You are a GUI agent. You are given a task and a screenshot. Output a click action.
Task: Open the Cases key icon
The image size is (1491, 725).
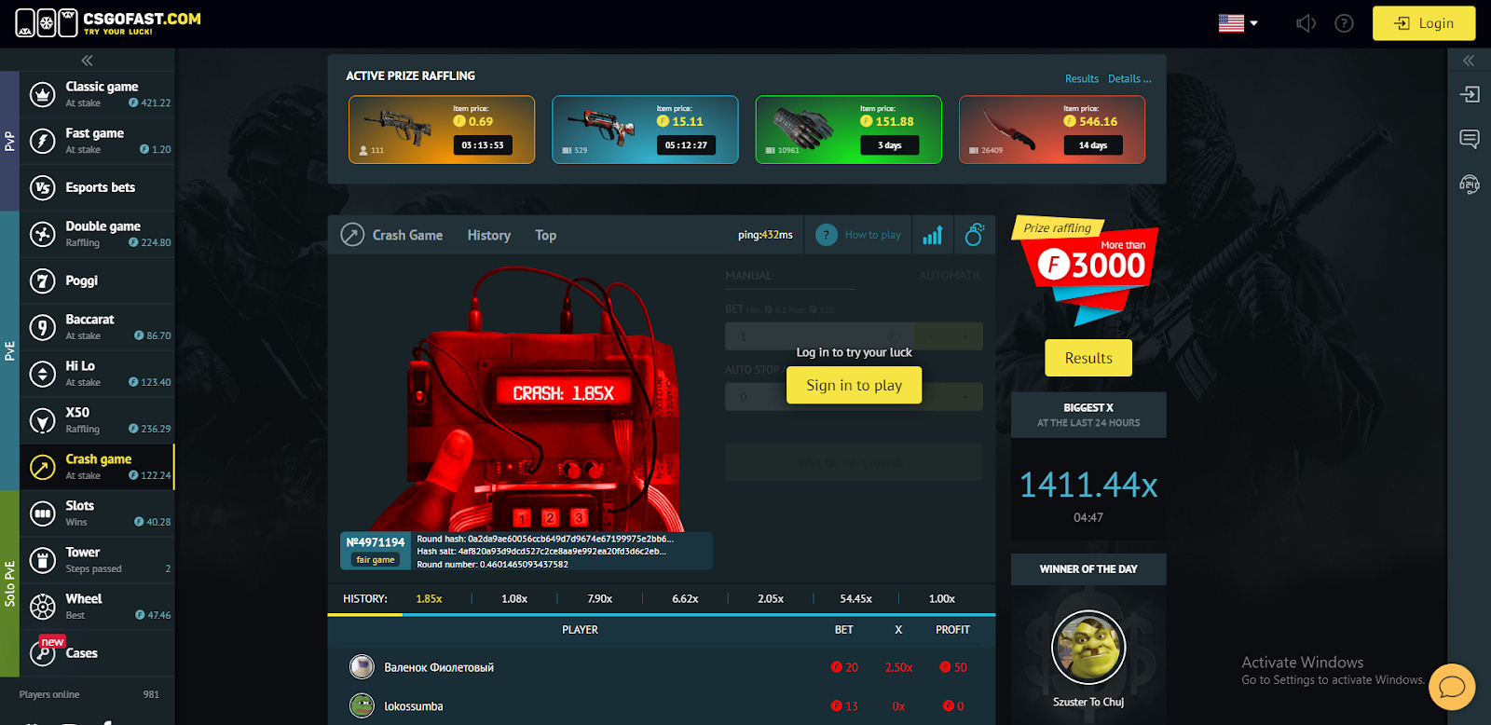pos(42,653)
